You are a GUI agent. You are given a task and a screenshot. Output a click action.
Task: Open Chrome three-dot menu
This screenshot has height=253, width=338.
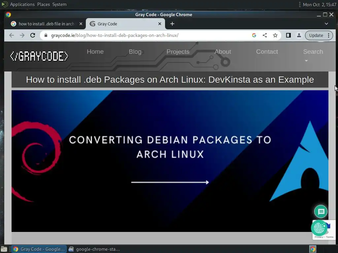coord(329,35)
